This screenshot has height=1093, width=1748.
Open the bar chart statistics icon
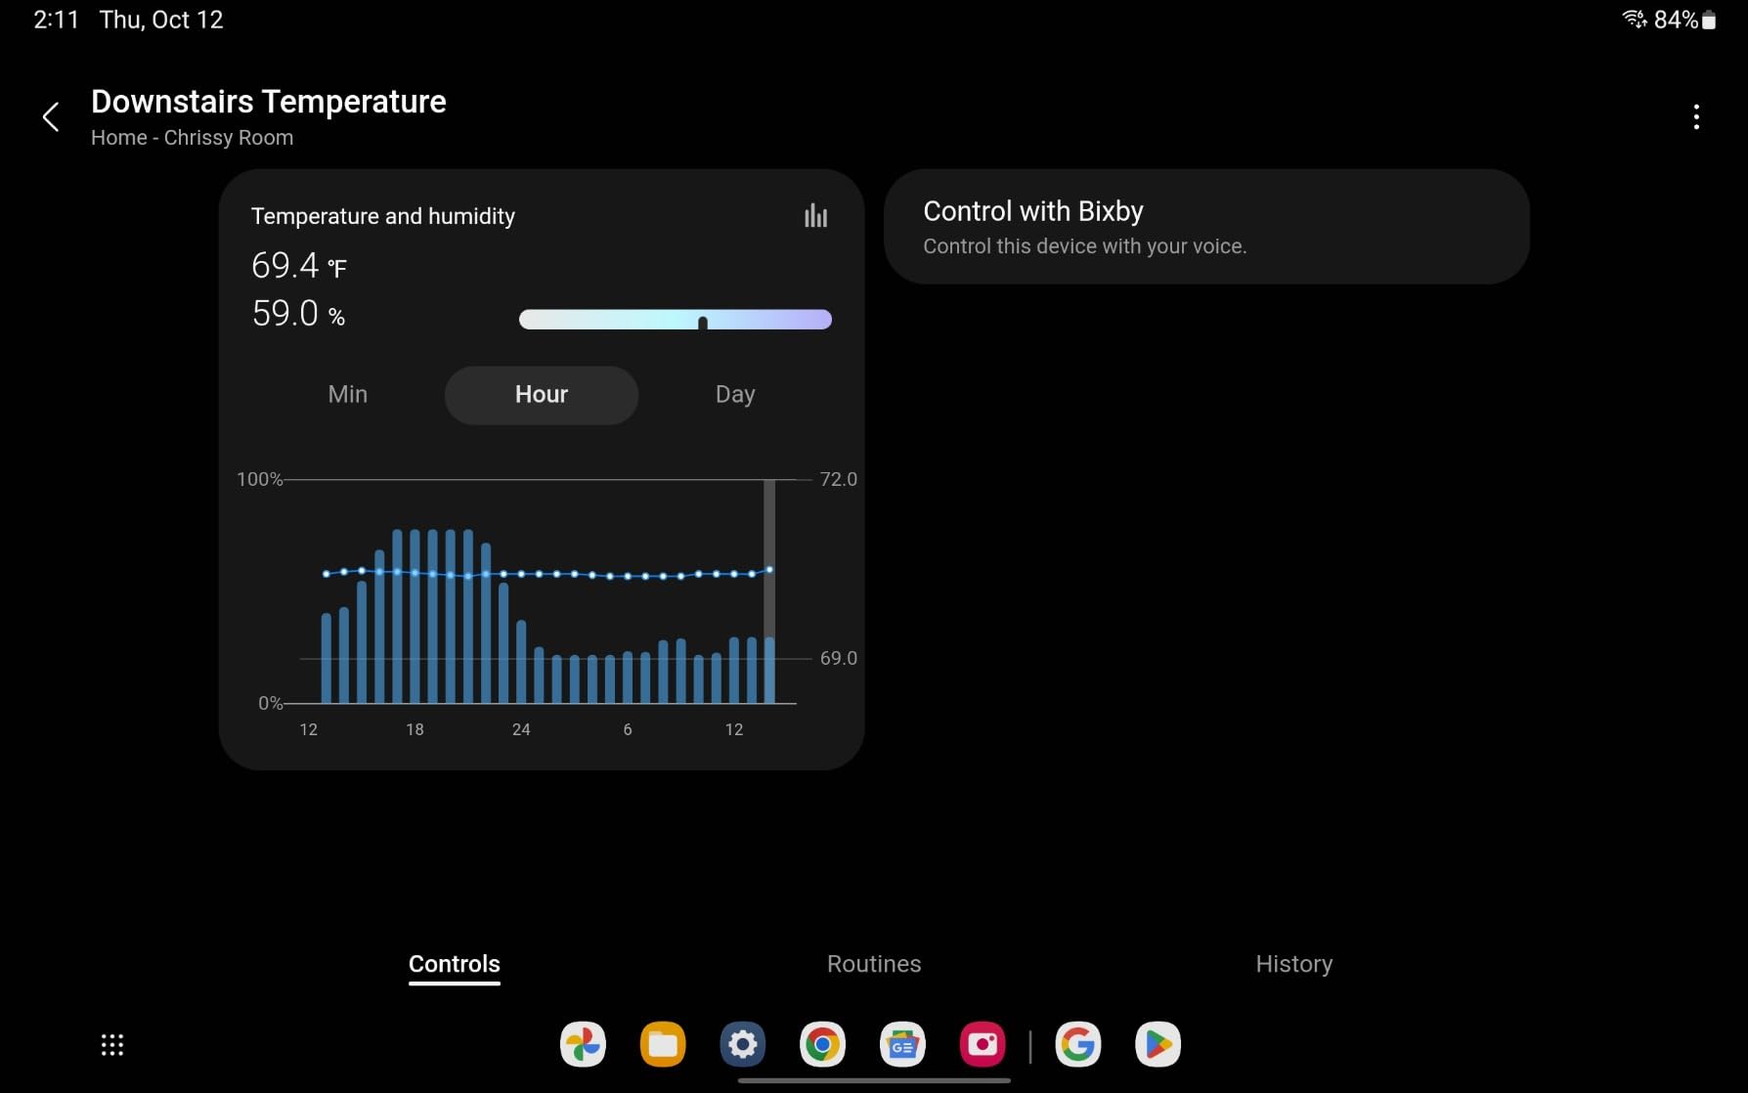(x=815, y=216)
